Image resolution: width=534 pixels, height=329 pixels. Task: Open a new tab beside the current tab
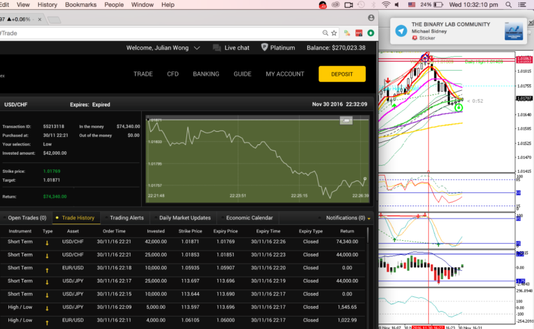[54, 20]
